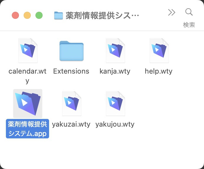Select the kanja.wty file icon

[115, 51]
